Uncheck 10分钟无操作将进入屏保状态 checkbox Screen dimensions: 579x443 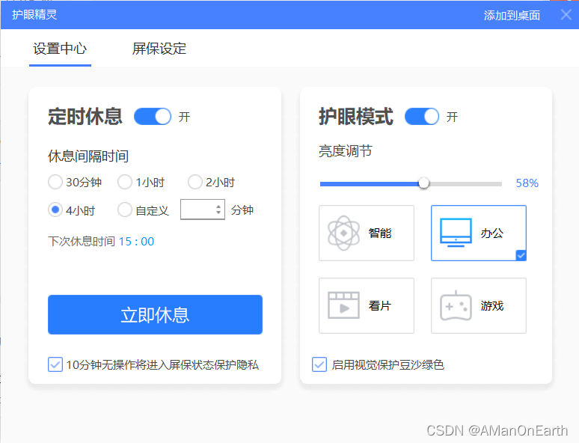click(55, 364)
